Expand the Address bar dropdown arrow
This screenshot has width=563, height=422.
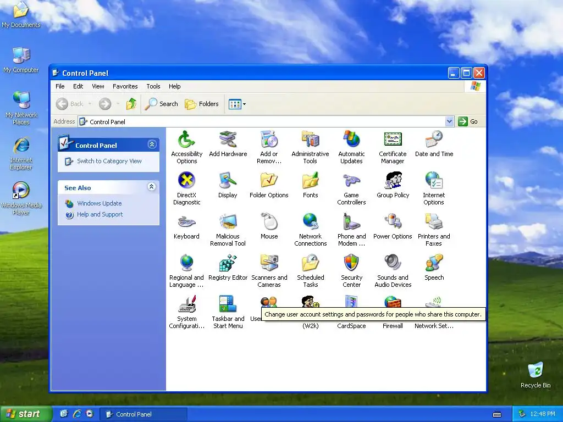tap(449, 121)
